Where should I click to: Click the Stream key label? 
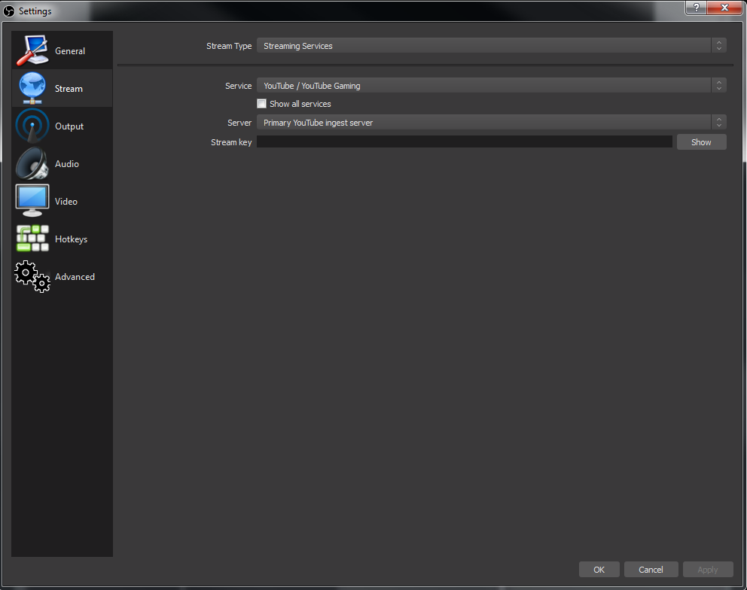tap(231, 142)
